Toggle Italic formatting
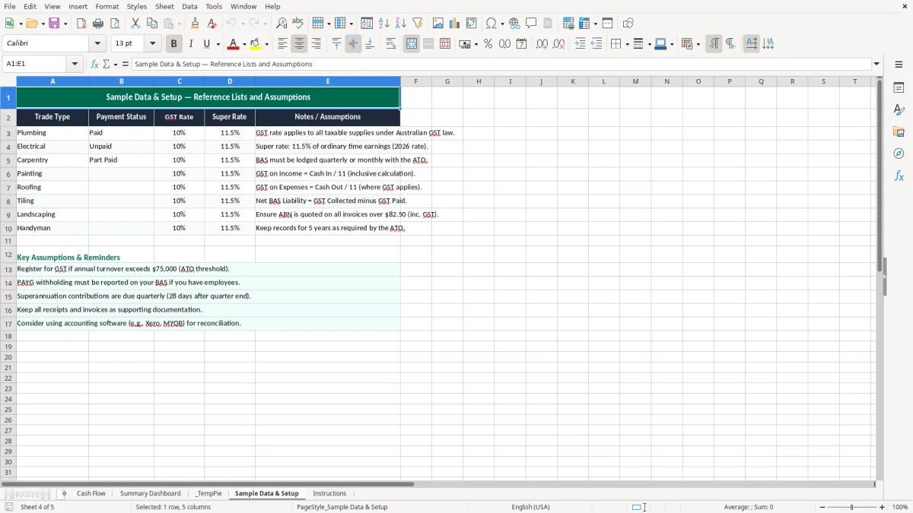This screenshot has width=913, height=513. point(190,44)
